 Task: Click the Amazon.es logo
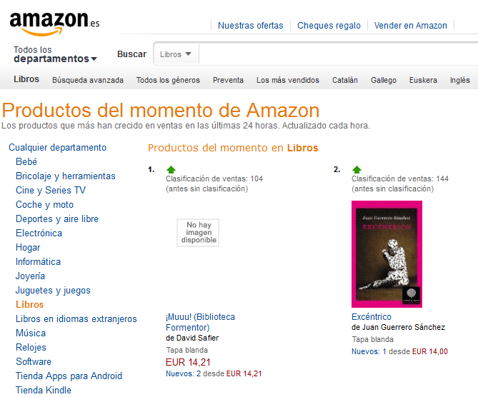pyautogui.click(x=54, y=24)
